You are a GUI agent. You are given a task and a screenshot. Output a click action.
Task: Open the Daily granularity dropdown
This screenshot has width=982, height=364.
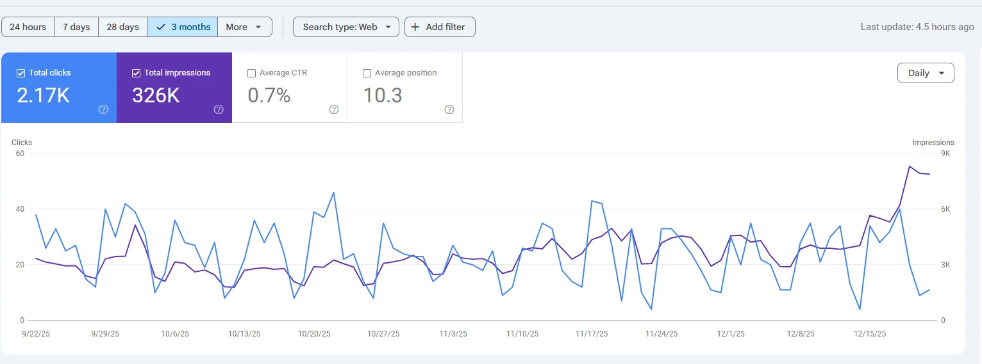click(x=926, y=73)
